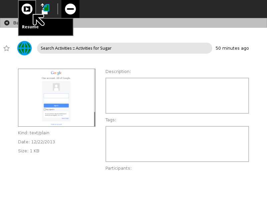Click the 'Tags:' label

click(111, 120)
